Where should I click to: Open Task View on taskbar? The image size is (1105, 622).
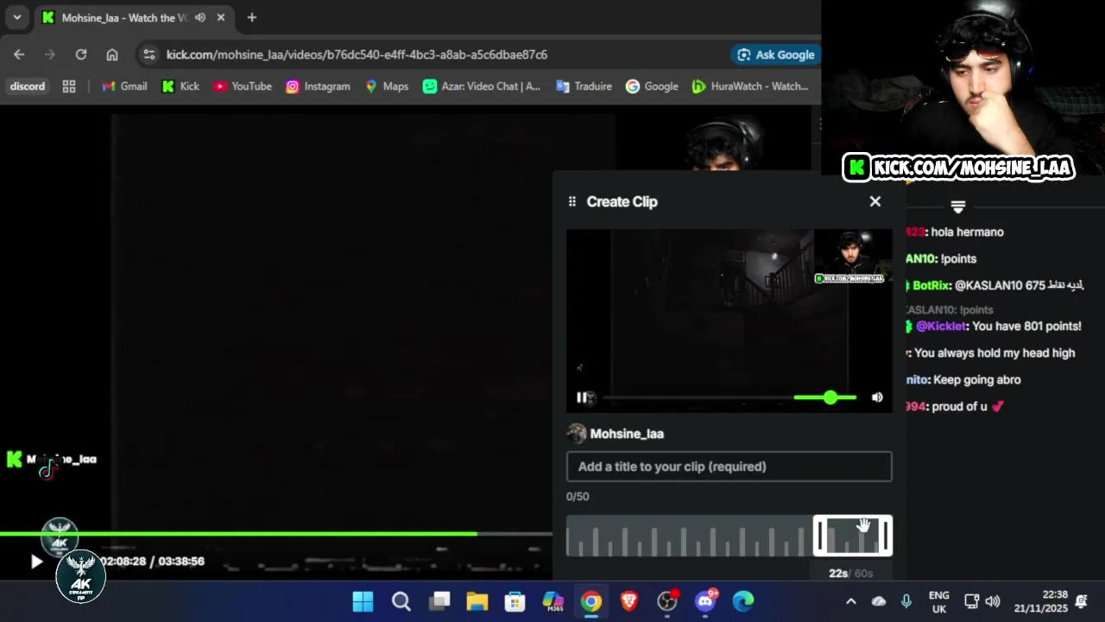[x=440, y=600]
